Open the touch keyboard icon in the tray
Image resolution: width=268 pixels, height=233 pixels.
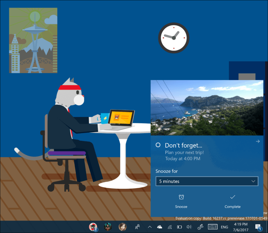[213, 227]
